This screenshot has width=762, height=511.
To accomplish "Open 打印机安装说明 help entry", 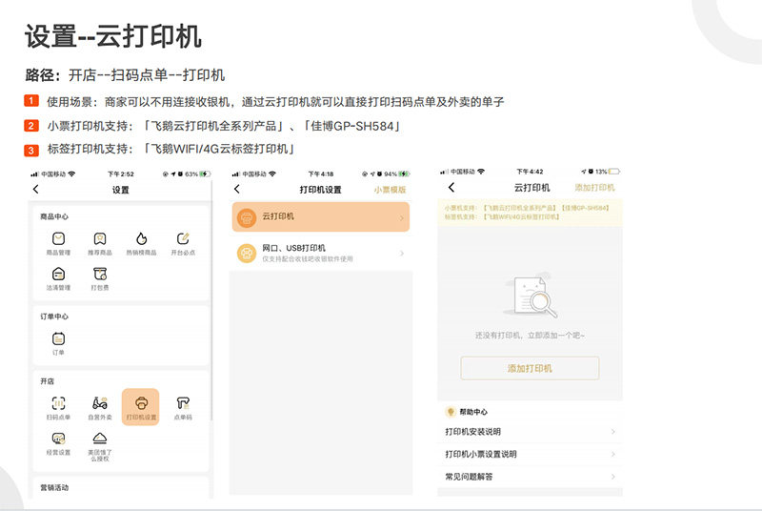I will [x=530, y=432].
